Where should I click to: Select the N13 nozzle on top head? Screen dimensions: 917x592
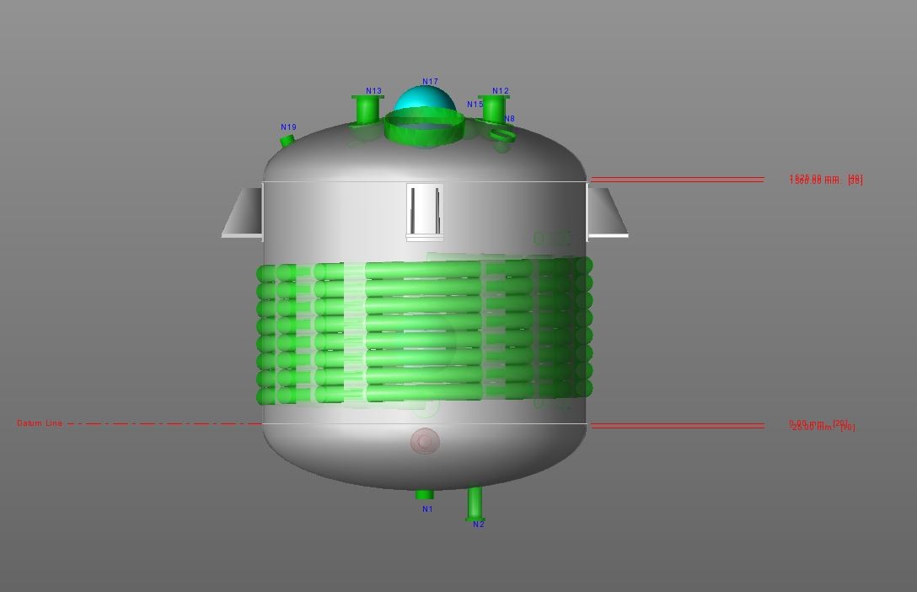367,110
